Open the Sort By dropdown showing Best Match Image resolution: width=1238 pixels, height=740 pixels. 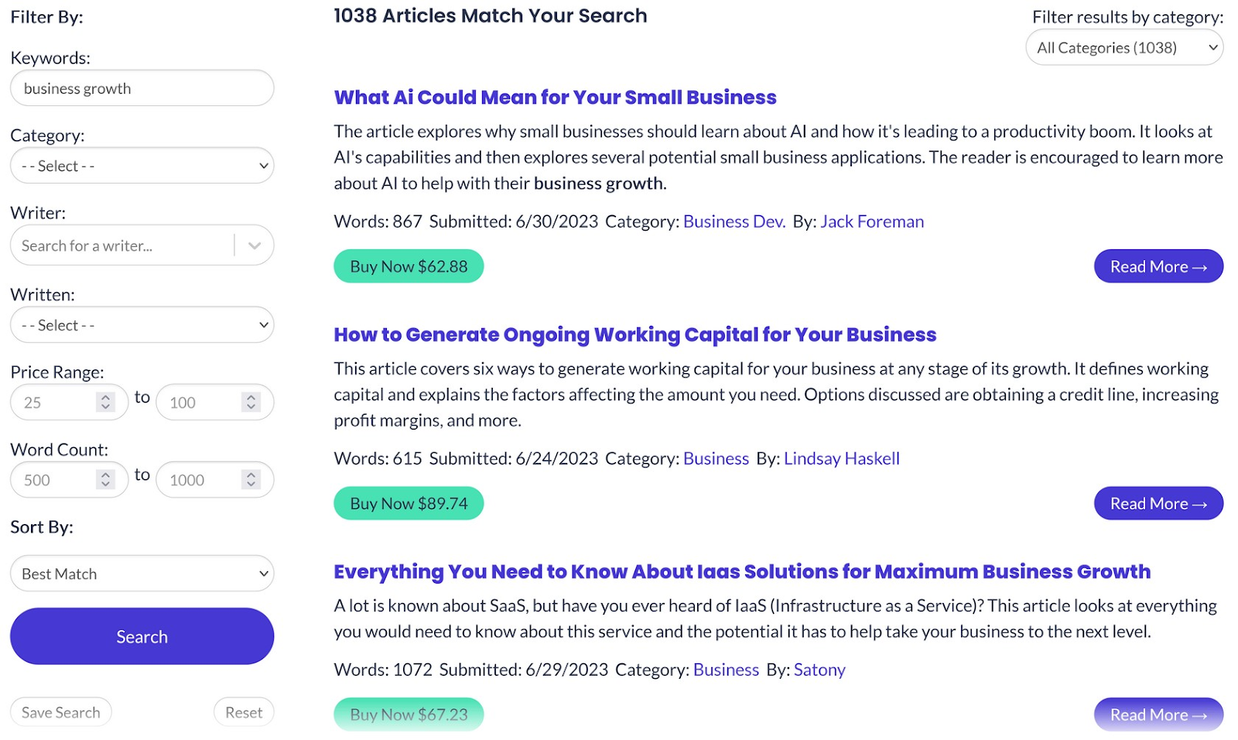[142, 574]
